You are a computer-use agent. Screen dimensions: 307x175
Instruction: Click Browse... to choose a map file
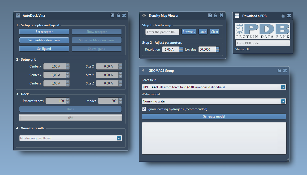click(189, 32)
